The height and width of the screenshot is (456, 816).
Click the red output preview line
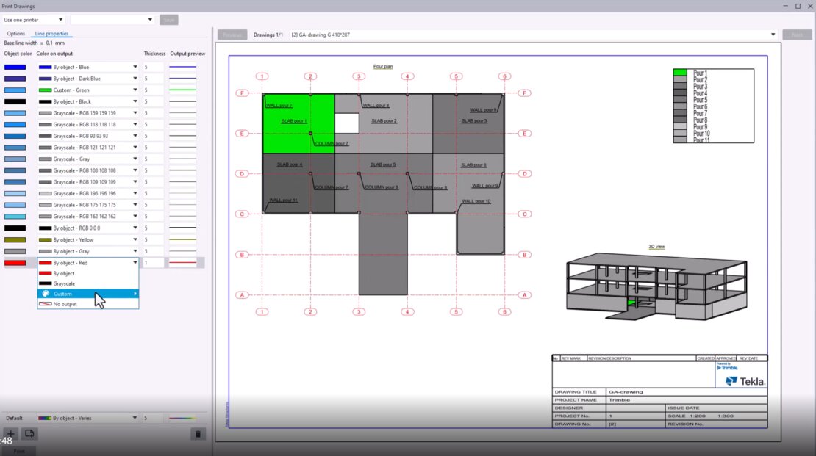[182, 263]
